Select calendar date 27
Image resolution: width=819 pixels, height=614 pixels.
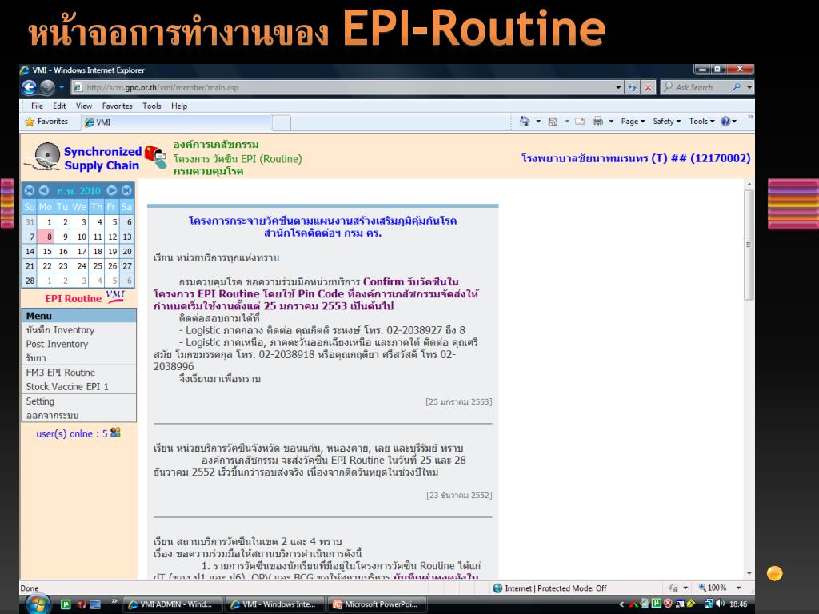(x=127, y=265)
